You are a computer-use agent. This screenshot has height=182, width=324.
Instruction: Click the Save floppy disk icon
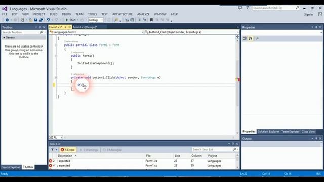tap(36, 20)
